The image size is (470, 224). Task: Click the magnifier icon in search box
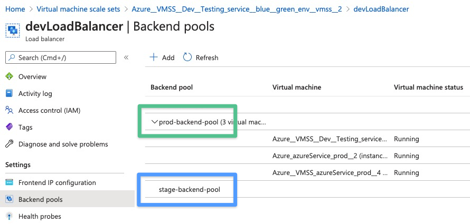pos(12,57)
